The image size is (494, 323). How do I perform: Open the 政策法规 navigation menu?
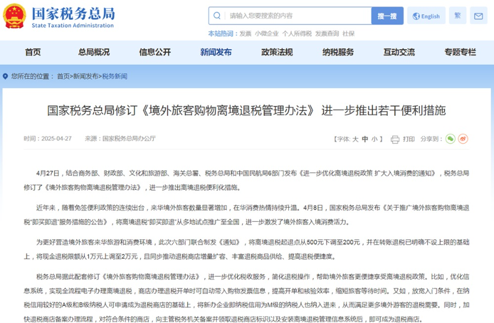(x=277, y=52)
